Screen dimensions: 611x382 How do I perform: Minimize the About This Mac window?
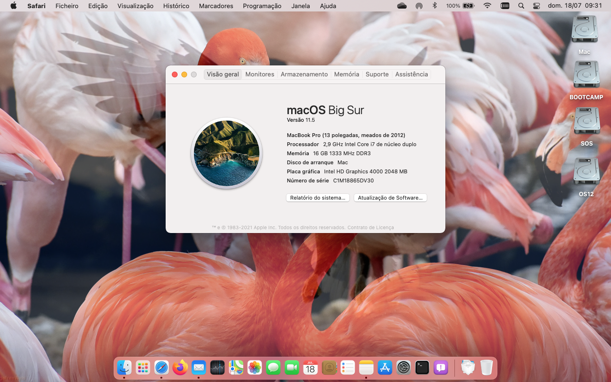coord(184,74)
